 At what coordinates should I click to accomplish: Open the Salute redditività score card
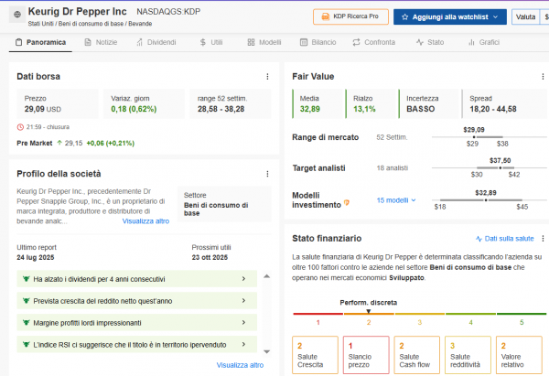(468, 355)
